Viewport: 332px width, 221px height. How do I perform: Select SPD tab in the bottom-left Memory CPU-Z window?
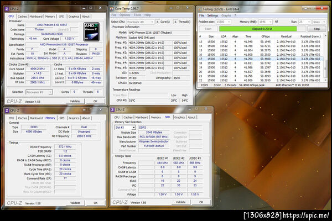tap(62, 118)
